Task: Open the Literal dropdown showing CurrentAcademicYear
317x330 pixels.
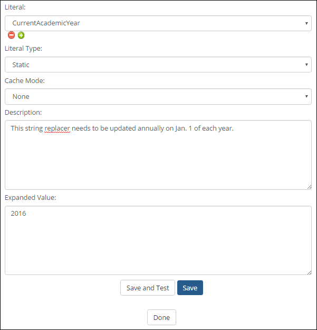Action: click(x=158, y=23)
